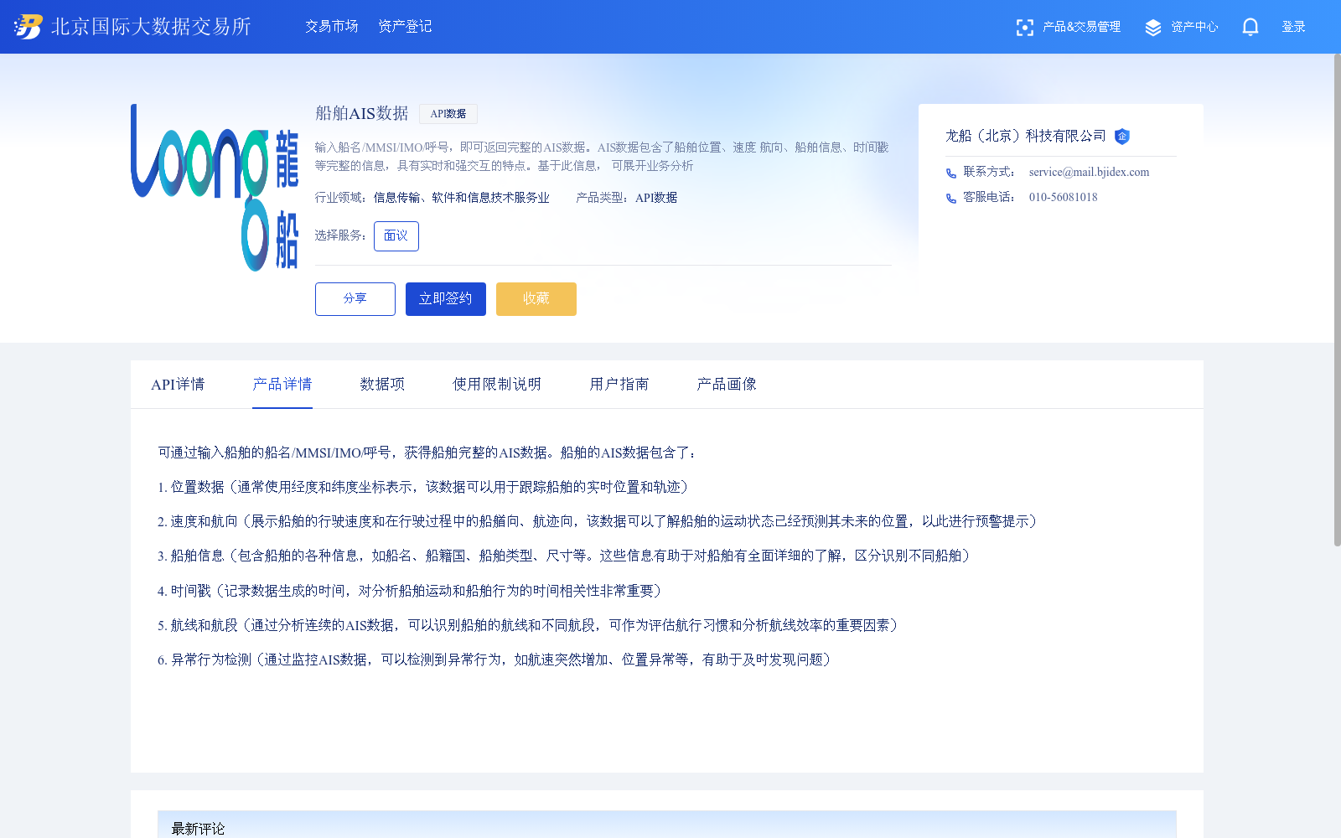Switch to the API详情 tab

pos(178,385)
